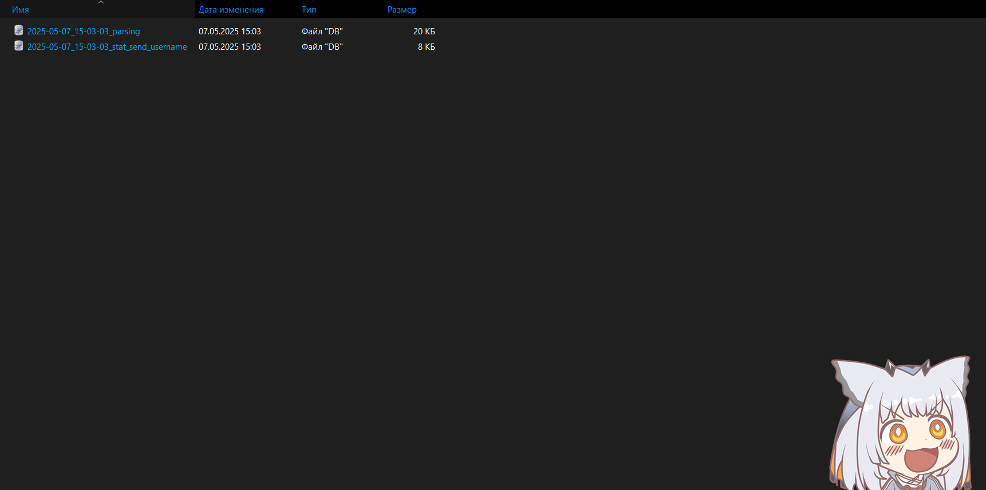The image size is (986, 490).
Task: Click the Файл "DB" type of the stat_send_username file
Action: 322,47
